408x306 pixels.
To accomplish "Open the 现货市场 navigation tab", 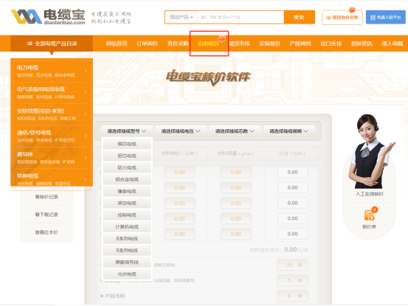I will 239,44.
